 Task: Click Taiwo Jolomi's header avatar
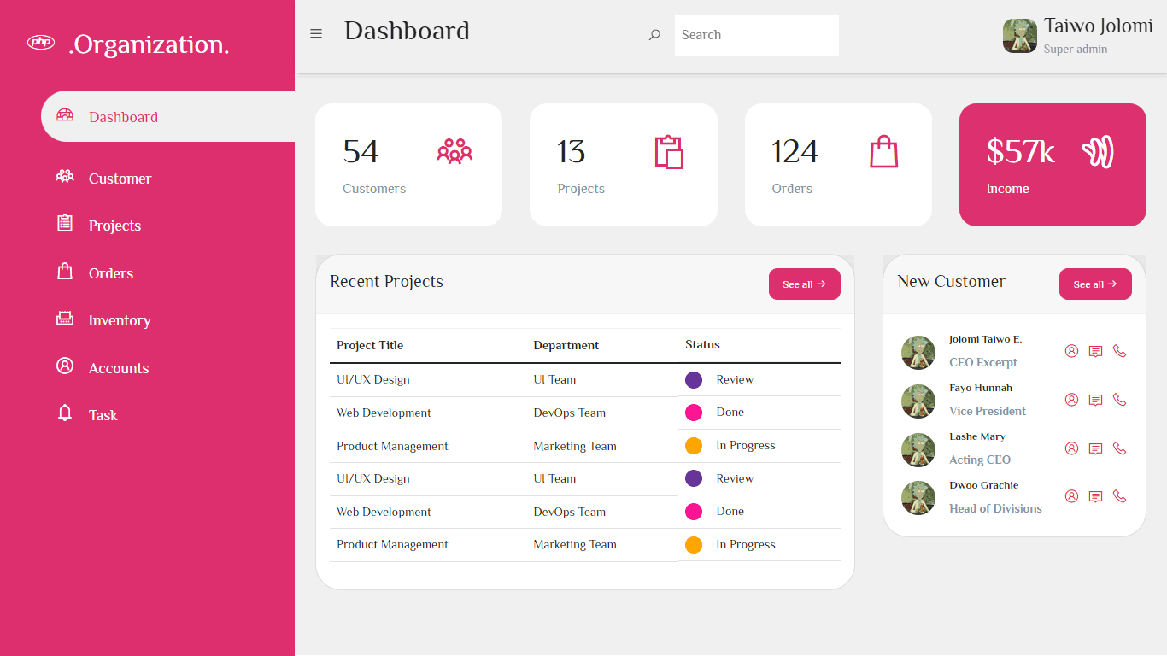click(1020, 36)
